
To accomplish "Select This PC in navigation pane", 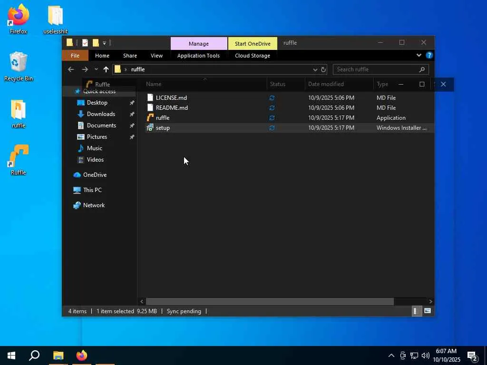I will click(92, 190).
